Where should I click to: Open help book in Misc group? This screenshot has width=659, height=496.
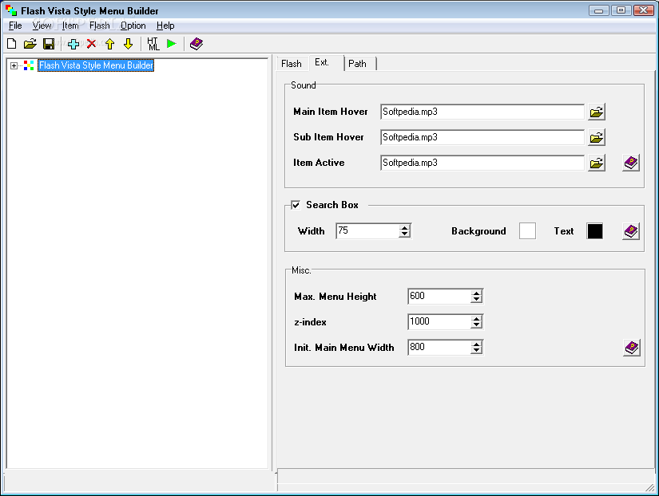click(632, 348)
